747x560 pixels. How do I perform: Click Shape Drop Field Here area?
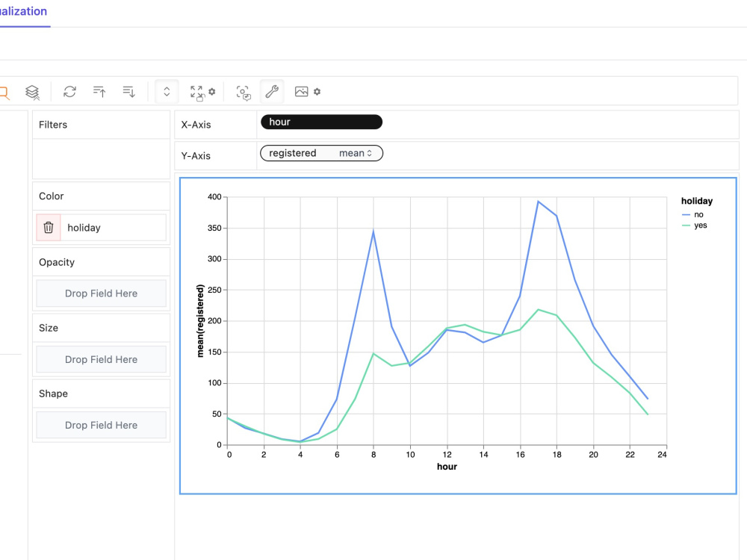[101, 426]
